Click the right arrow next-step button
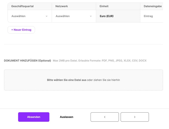Screen dimensions: 169x129 click(135, 117)
